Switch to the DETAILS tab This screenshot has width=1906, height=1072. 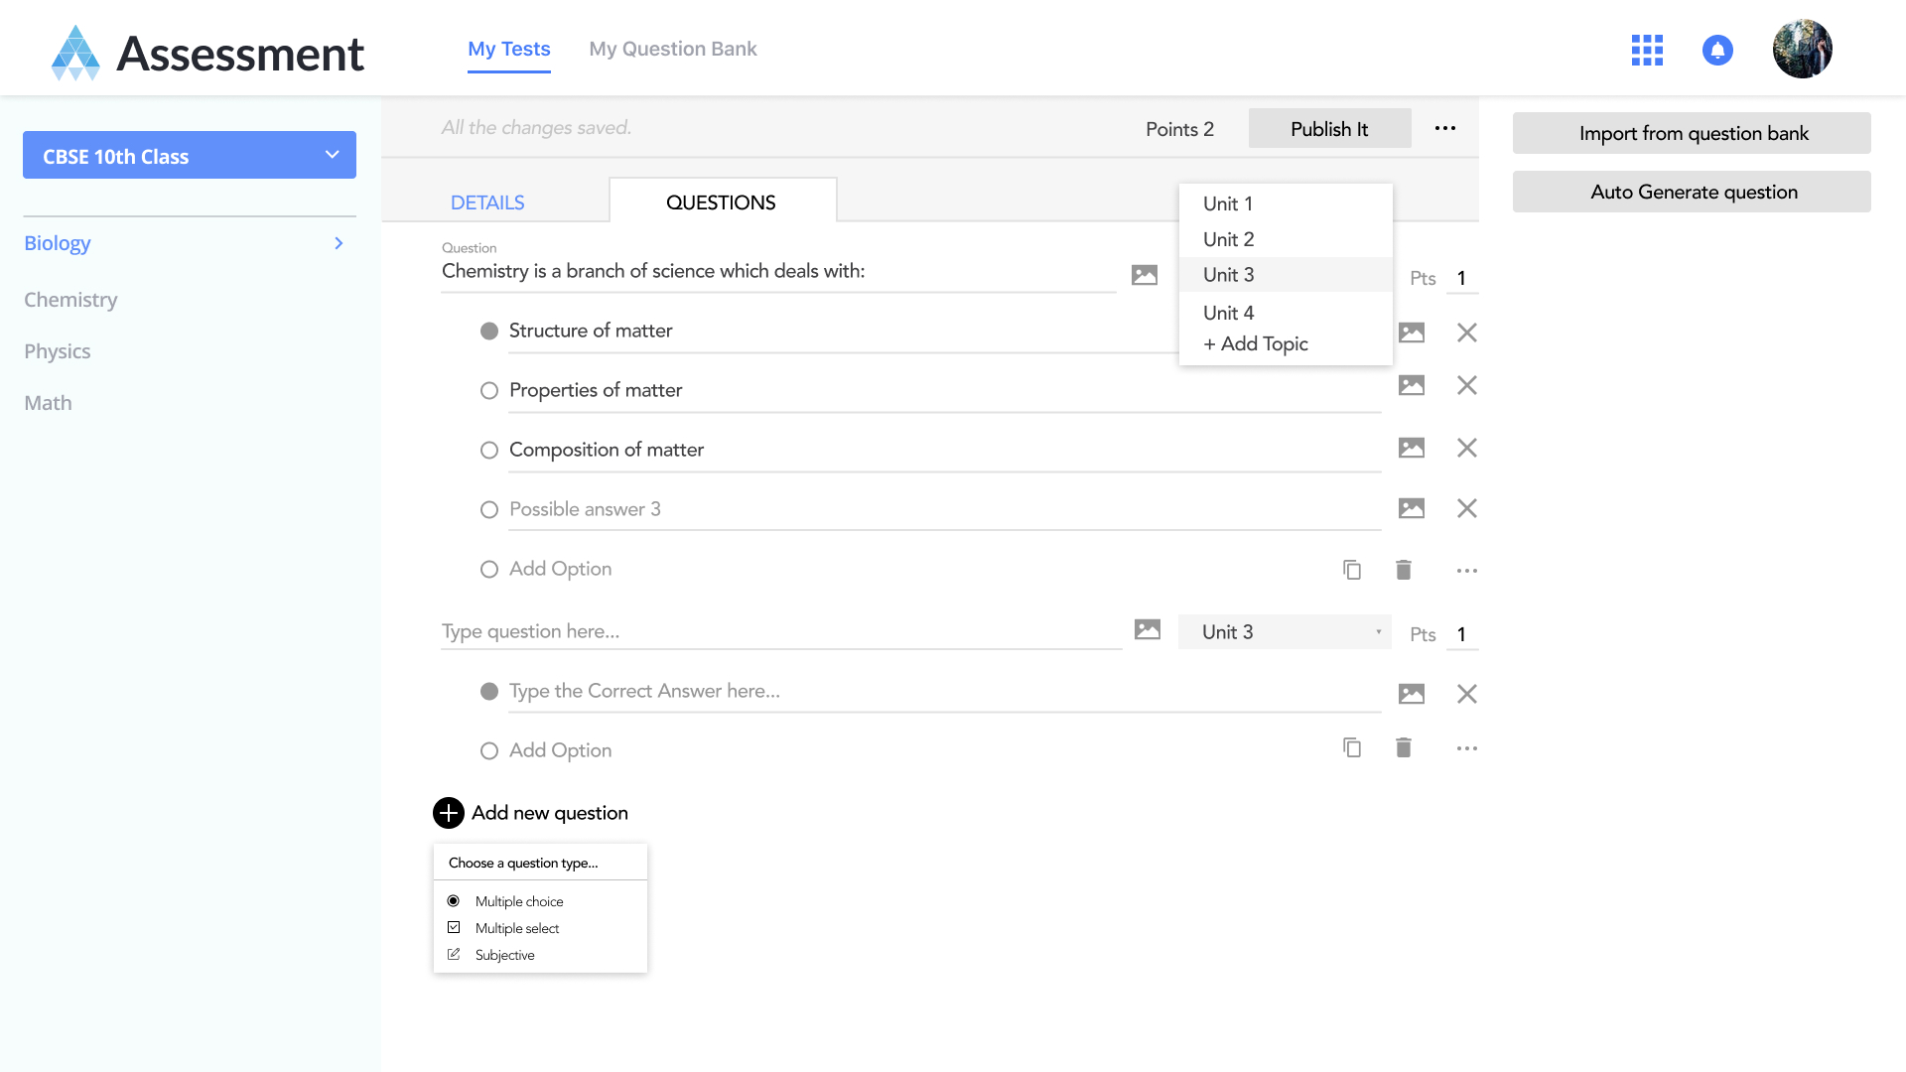(x=487, y=202)
